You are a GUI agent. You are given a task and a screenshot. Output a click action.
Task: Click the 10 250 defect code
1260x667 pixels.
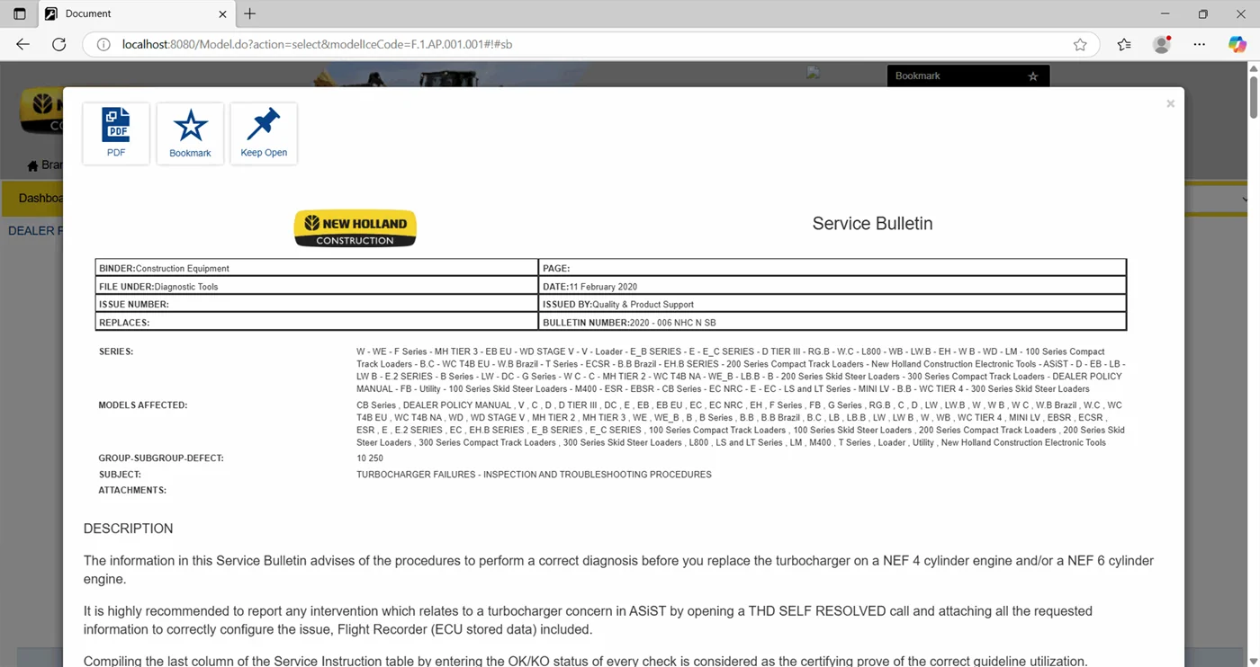[x=370, y=458]
